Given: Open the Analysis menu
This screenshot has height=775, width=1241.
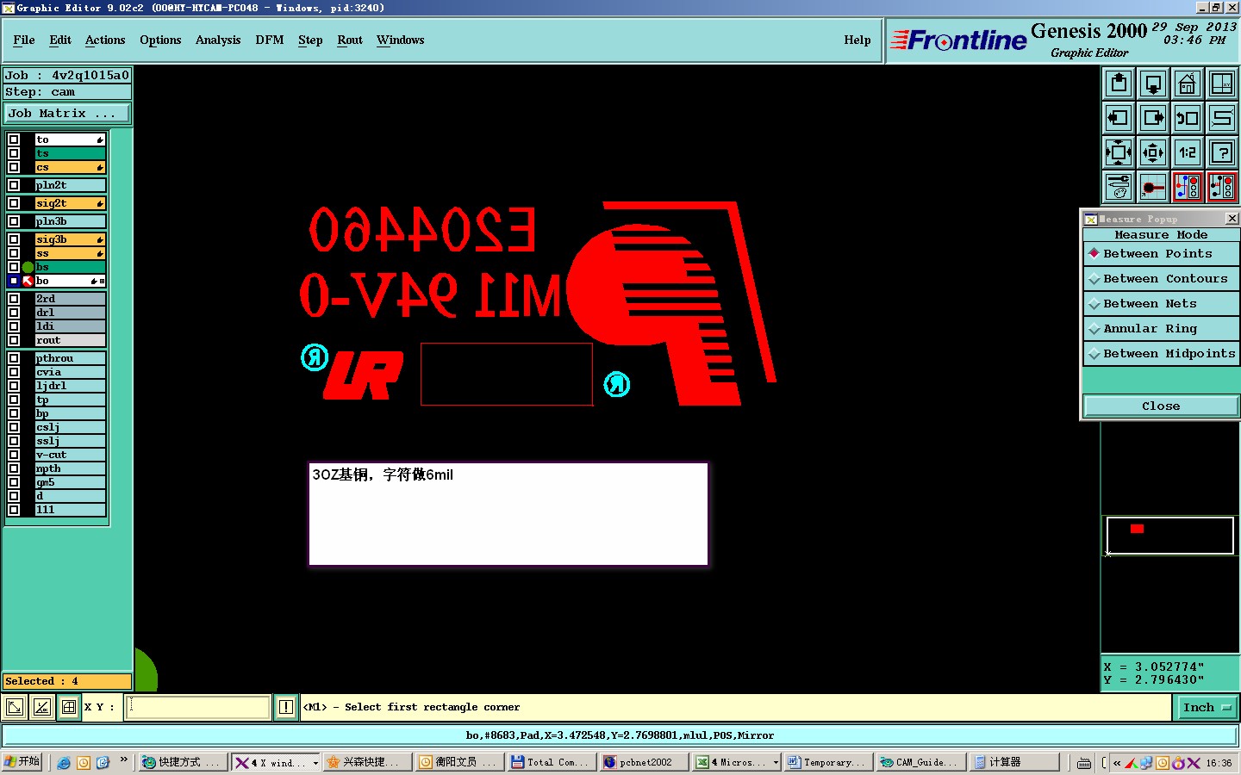Looking at the screenshot, I should [218, 40].
